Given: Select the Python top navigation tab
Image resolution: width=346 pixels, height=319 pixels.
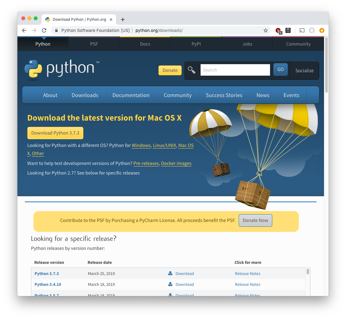Looking at the screenshot, I should point(43,44).
